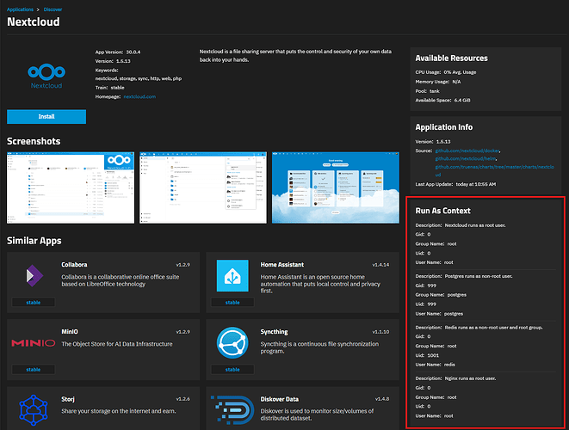The height and width of the screenshot is (430, 569).
Task: Select the Storj title text
Action: tap(68, 399)
